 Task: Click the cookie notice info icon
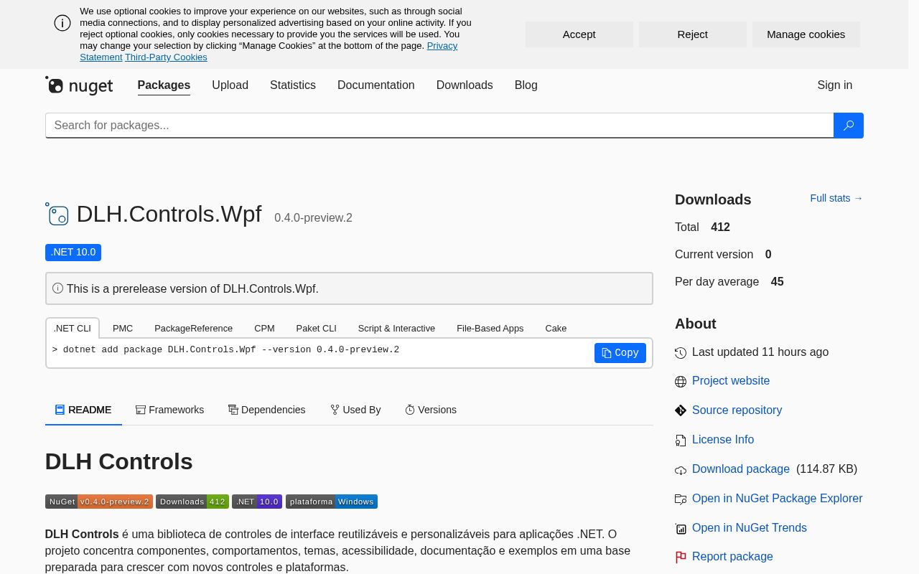tap(62, 23)
